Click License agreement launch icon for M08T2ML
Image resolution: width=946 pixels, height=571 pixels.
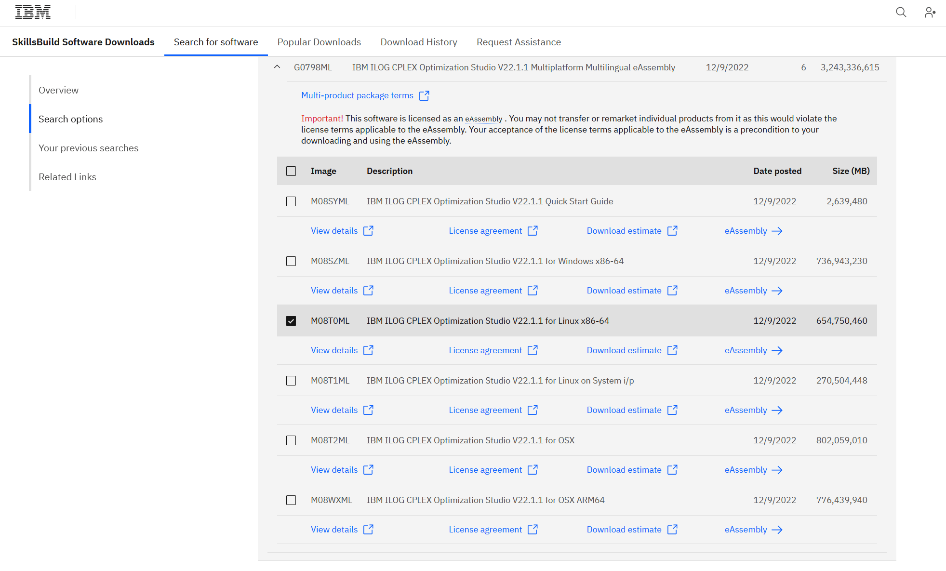[x=533, y=470]
